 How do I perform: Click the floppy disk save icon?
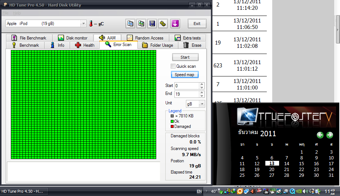tap(152, 24)
